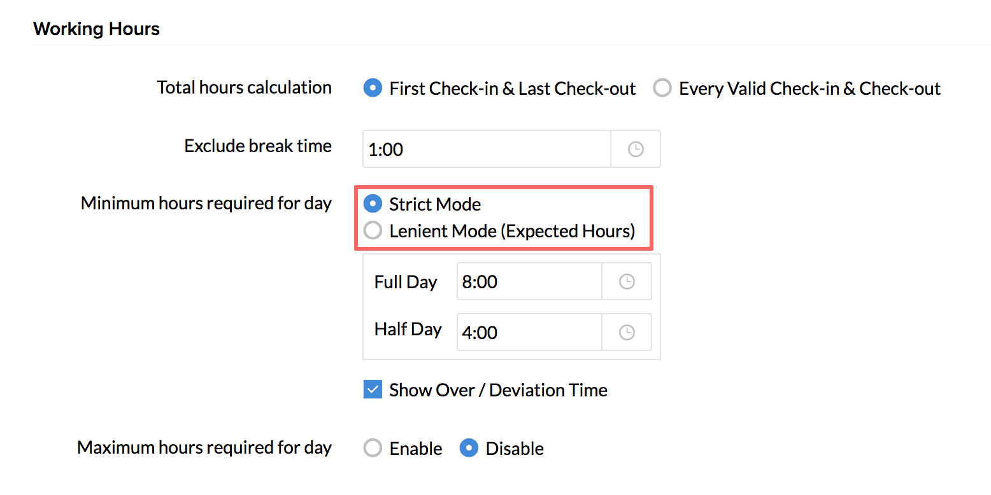Click the Total hours calculation label
Viewport: 991px width, 495px height.
[245, 88]
